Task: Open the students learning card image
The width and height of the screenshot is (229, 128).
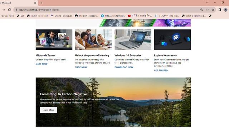Action: pos(93,39)
